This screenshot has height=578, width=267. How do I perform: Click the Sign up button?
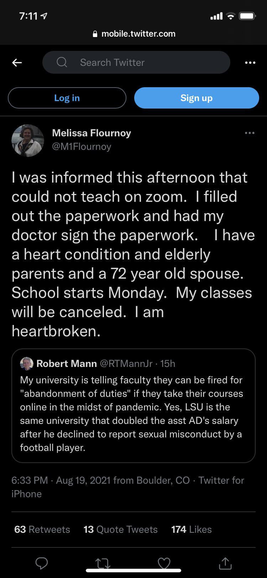(197, 98)
